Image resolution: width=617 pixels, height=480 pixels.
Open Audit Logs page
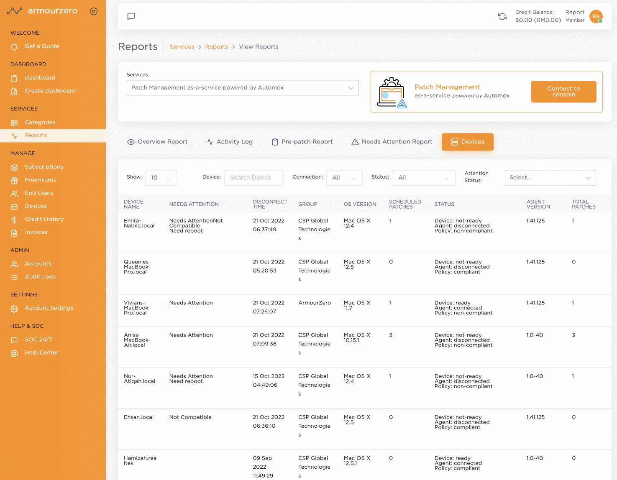[x=40, y=277]
